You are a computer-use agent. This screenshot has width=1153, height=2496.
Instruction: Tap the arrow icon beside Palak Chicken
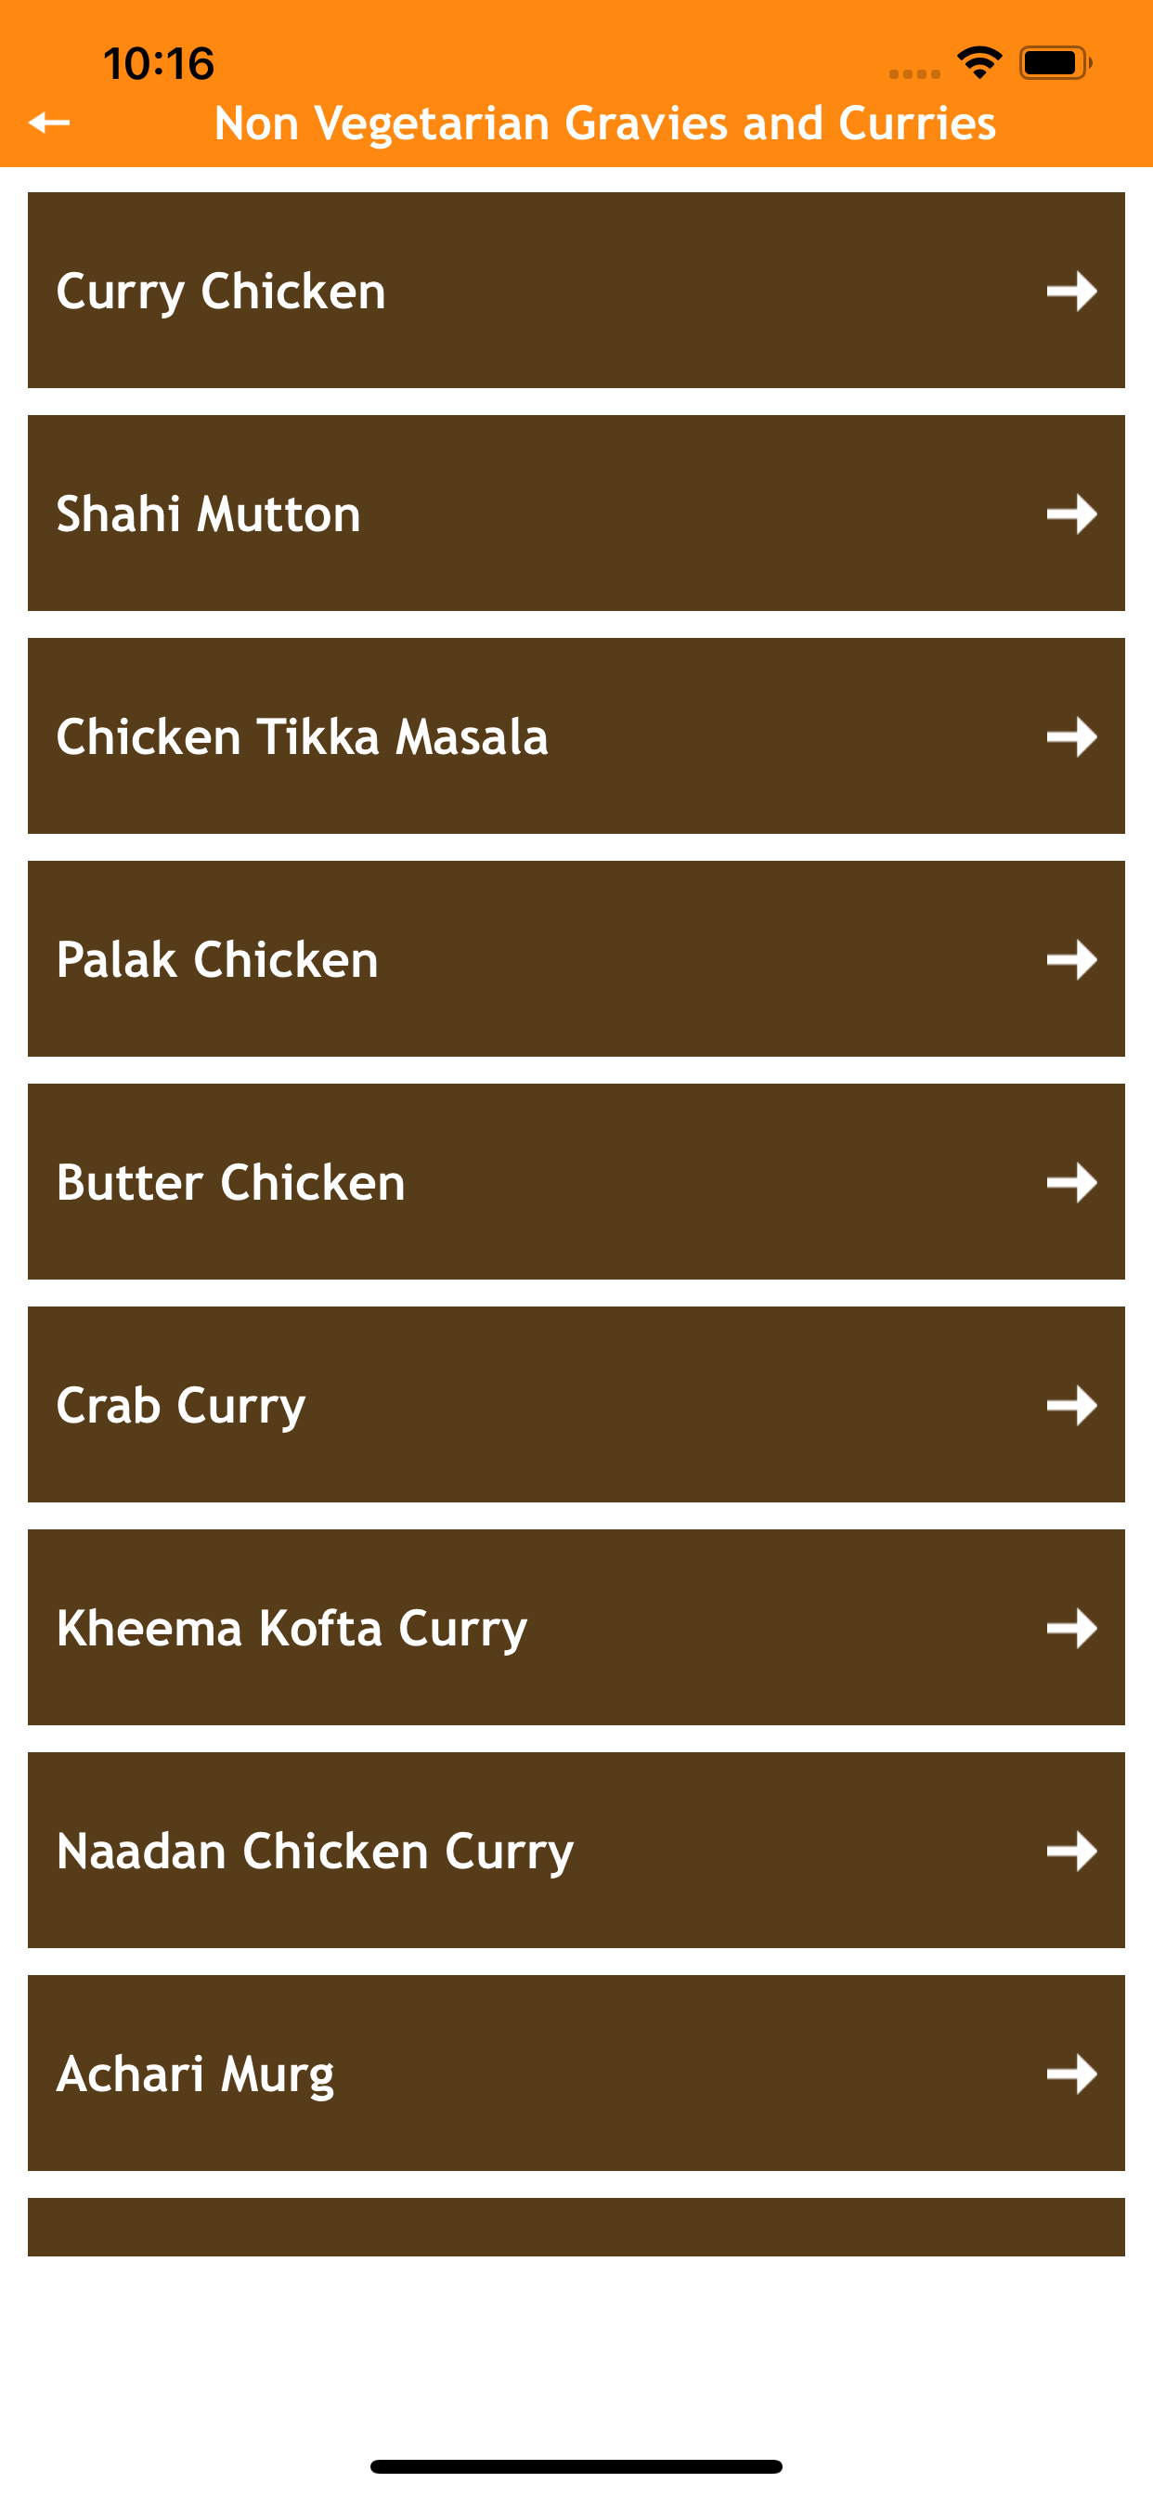pos(1070,959)
